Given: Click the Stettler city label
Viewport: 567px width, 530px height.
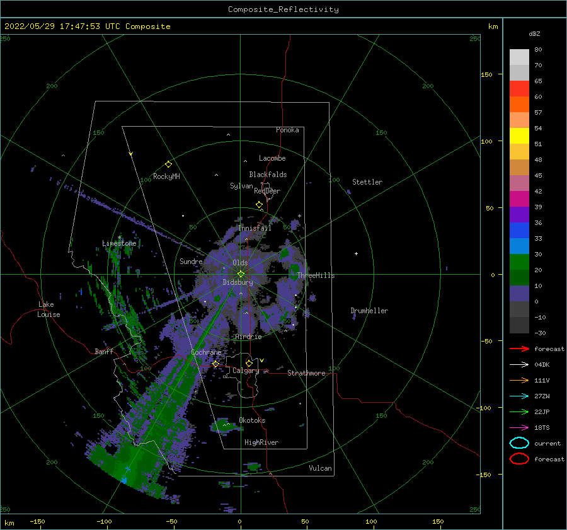Looking at the screenshot, I should (x=367, y=182).
